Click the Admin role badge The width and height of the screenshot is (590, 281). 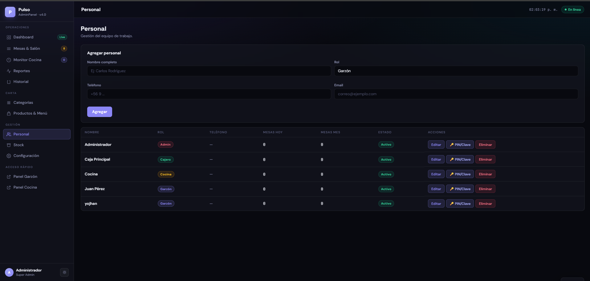pyautogui.click(x=165, y=145)
